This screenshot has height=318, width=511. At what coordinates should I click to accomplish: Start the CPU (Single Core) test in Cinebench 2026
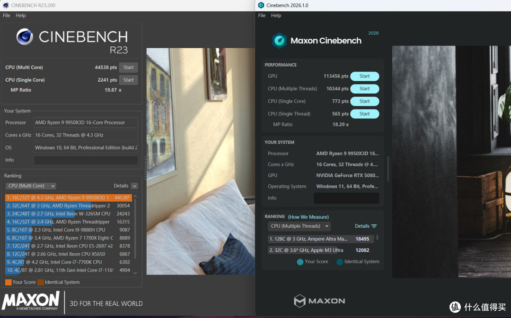tap(364, 101)
